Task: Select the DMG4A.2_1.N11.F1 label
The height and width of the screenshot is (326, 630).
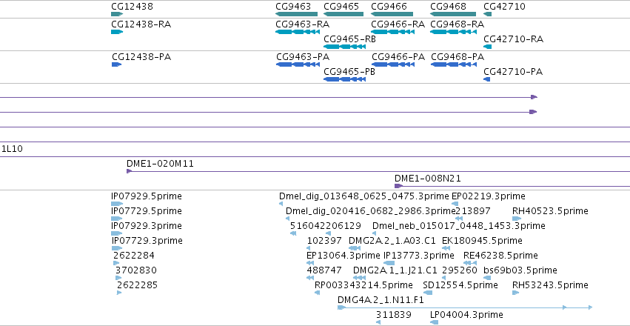Action: pos(381,300)
